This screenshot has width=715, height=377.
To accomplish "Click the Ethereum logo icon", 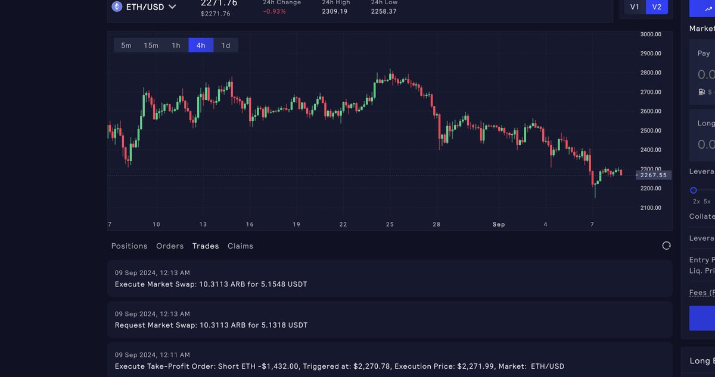I will tap(117, 7).
